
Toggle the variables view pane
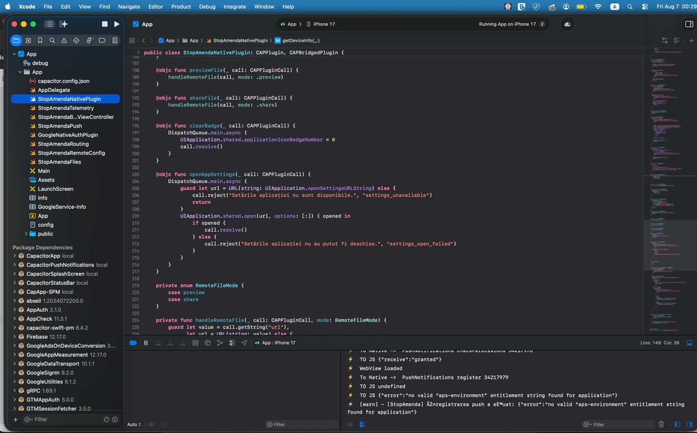[677, 425]
